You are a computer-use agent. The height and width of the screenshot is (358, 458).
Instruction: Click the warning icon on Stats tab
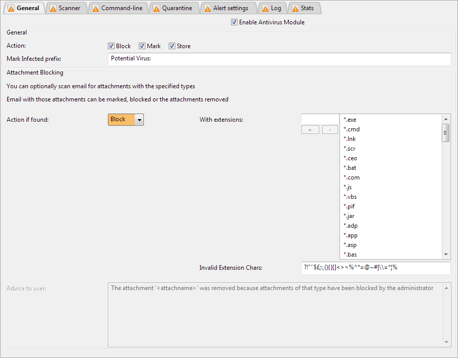coord(295,8)
